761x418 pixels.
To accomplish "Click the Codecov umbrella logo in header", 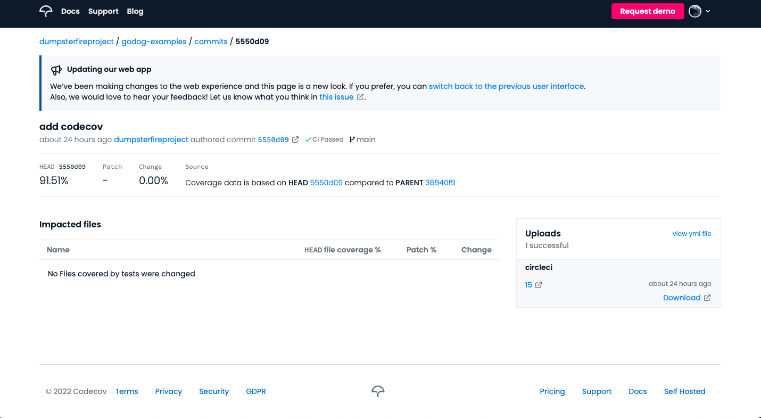I will [46, 11].
